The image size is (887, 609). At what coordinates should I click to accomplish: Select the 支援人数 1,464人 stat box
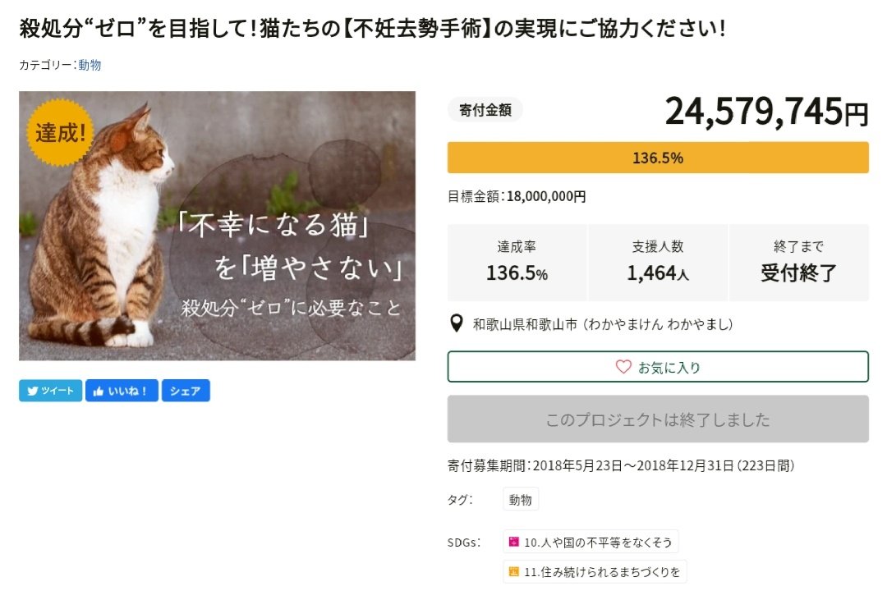pos(657,262)
